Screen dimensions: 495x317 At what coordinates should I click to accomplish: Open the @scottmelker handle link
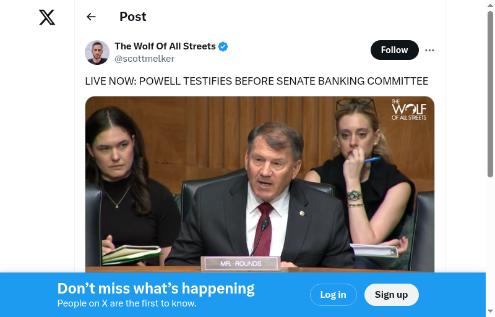coord(144,59)
